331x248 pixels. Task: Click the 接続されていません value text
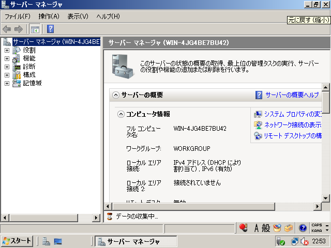tap(197, 182)
